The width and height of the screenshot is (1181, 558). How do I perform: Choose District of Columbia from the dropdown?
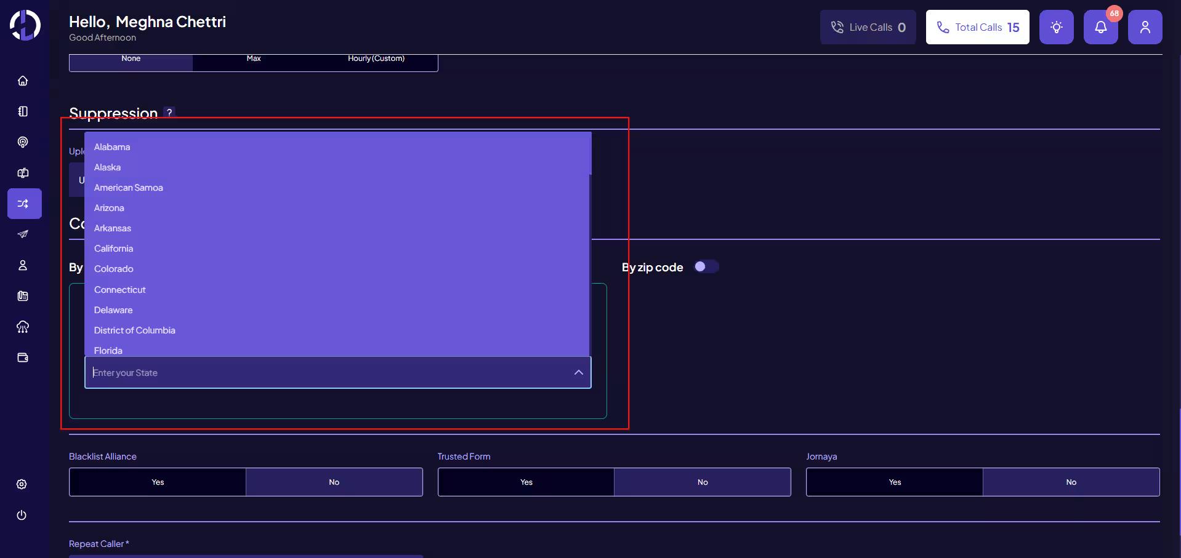(134, 330)
